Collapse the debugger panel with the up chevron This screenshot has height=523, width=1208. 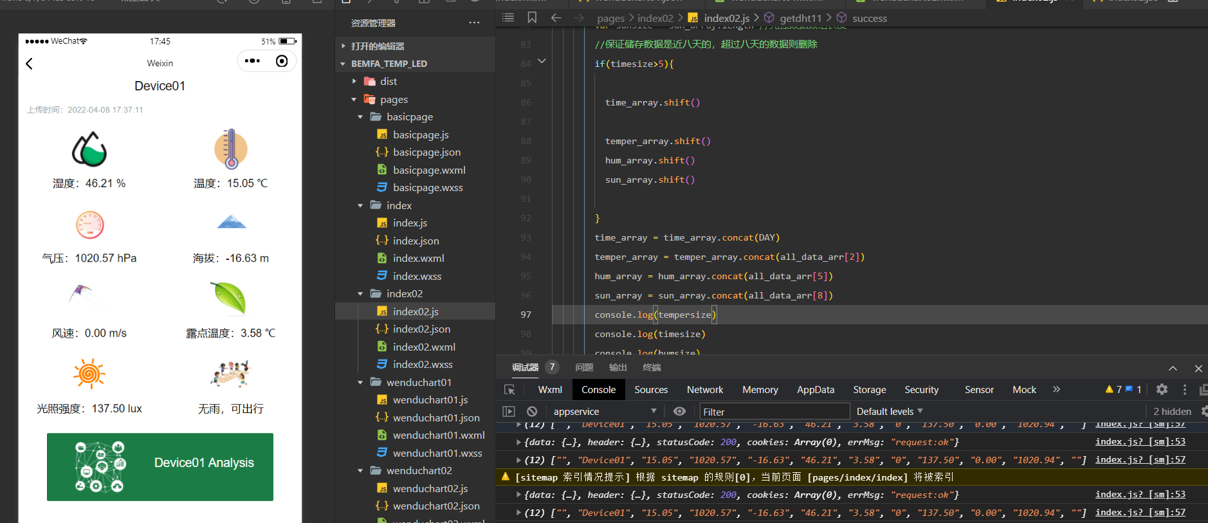coord(1173,368)
